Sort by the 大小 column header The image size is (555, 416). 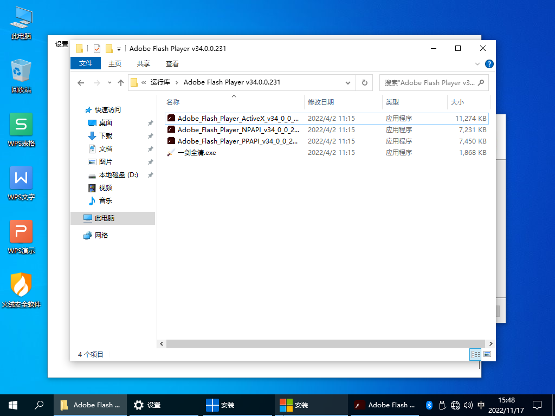469,102
